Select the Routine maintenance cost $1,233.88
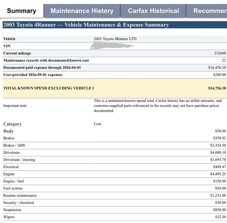The height and width of the screenshot is (223, 227). click(x=218, y=195)
